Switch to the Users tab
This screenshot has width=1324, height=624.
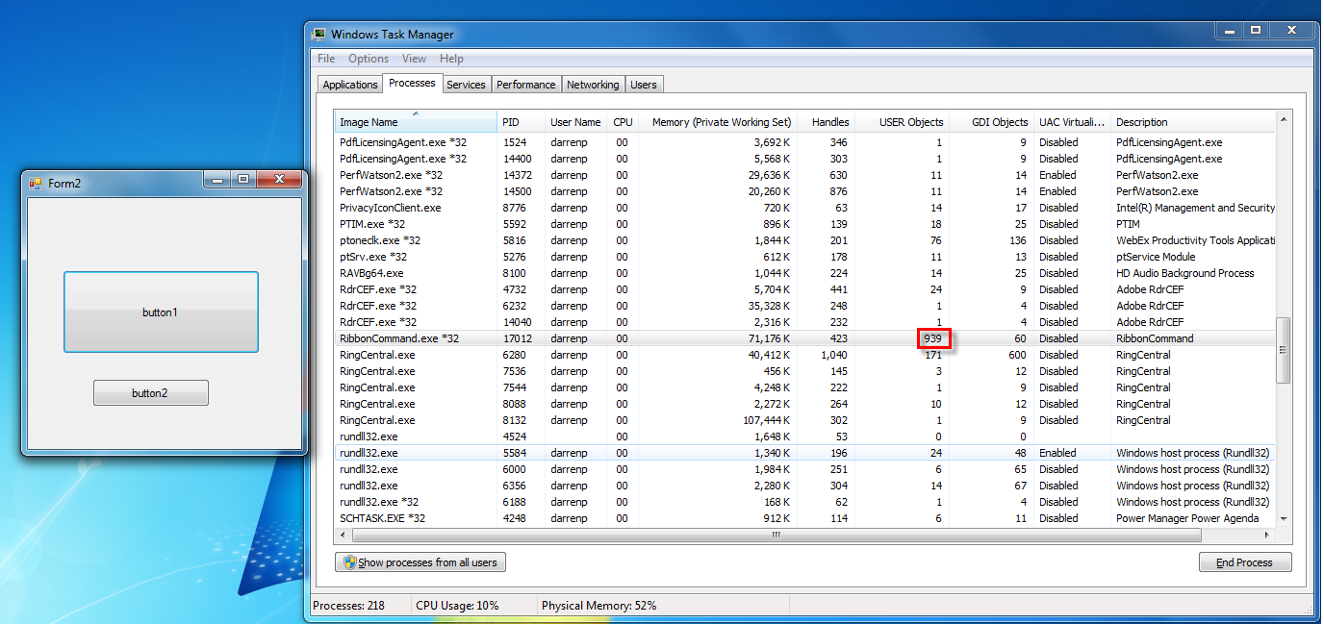pos(644,85)
